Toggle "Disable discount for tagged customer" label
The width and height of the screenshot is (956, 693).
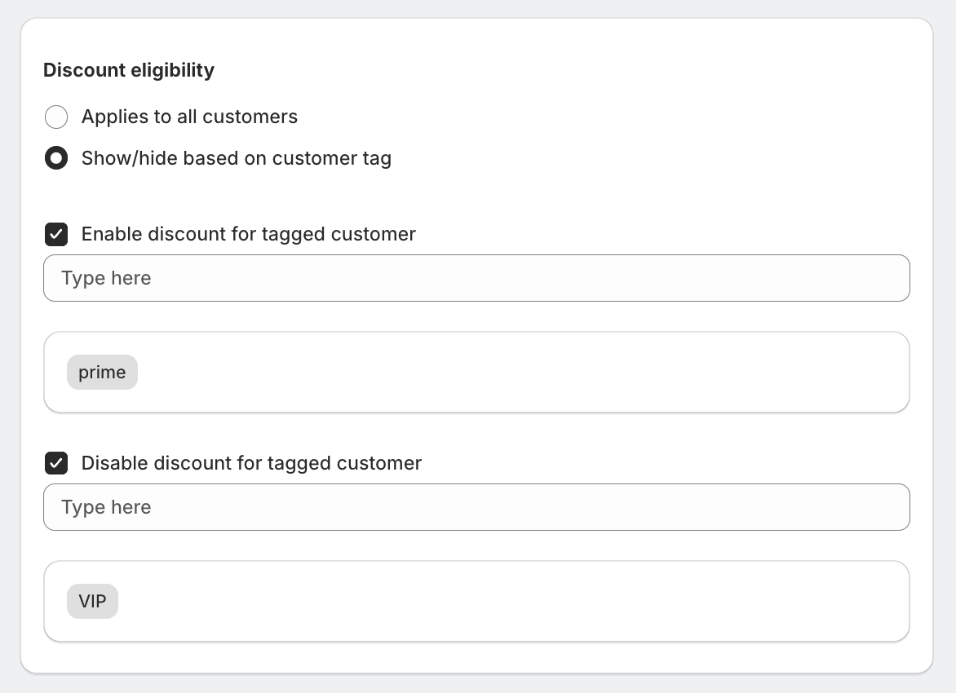[x=251, y=464]
